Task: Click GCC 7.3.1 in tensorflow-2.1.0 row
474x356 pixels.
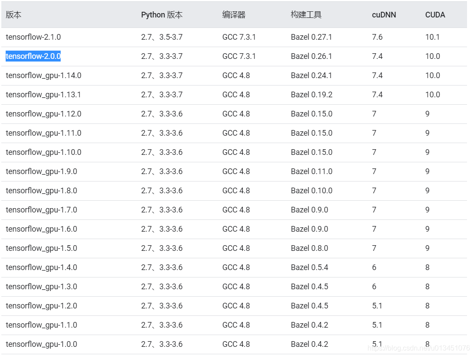Action: [239, 37]
